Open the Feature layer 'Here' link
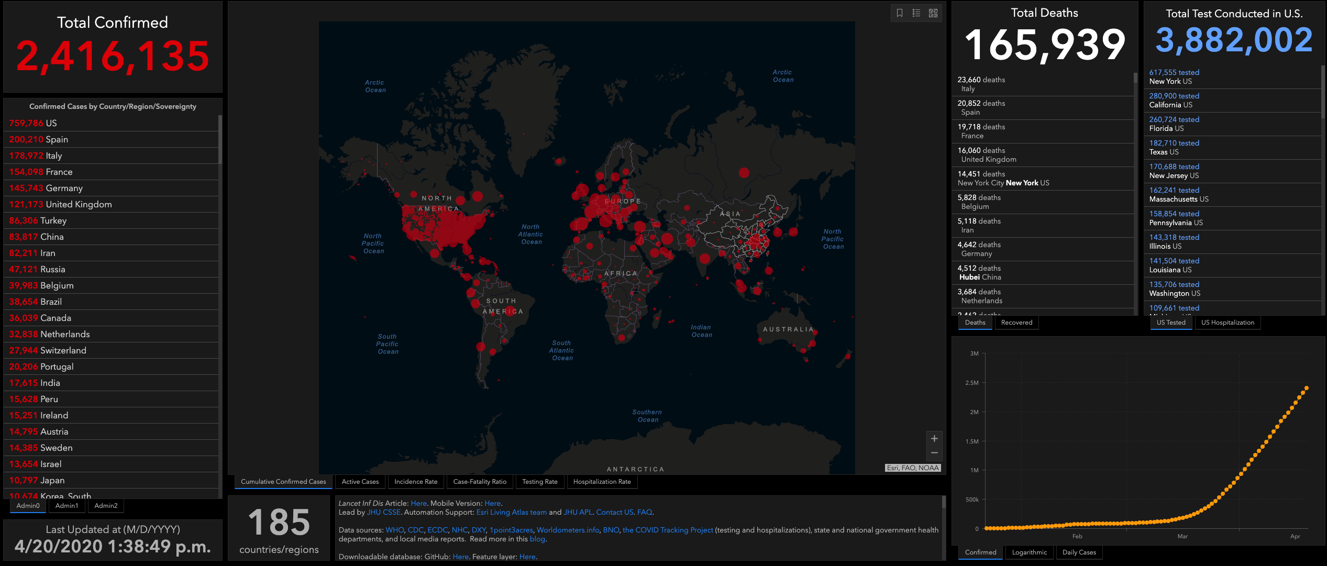 click(x=527, y=557)
